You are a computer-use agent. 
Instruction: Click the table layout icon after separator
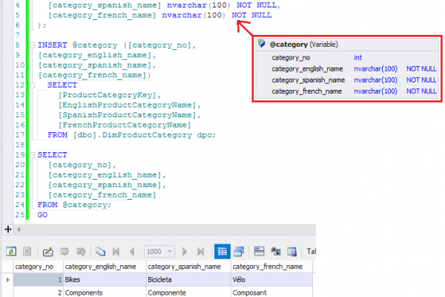tap(259, 252)
